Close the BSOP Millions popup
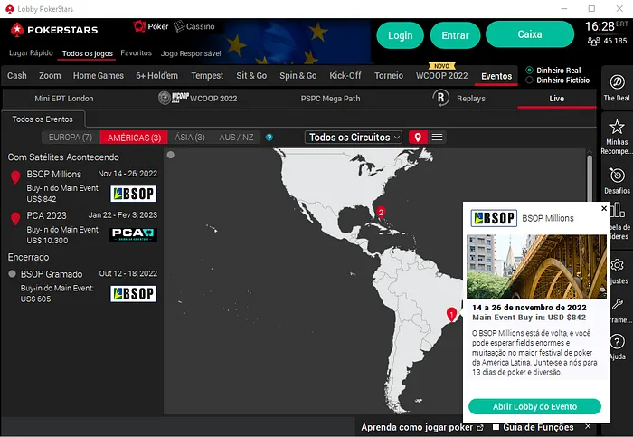 [x=604, y=208]
